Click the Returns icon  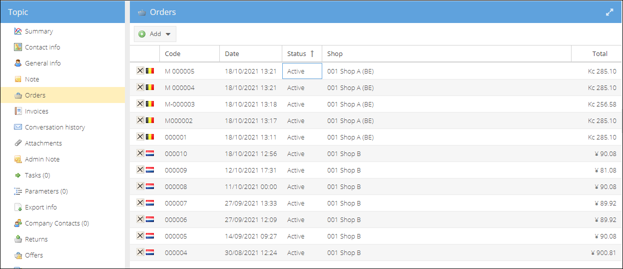coord(18,239)
